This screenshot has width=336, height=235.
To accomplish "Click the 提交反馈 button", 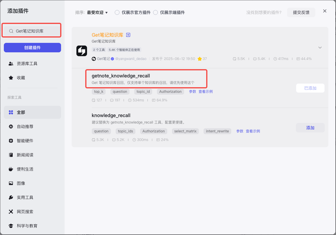I will (x=301, y=12).
